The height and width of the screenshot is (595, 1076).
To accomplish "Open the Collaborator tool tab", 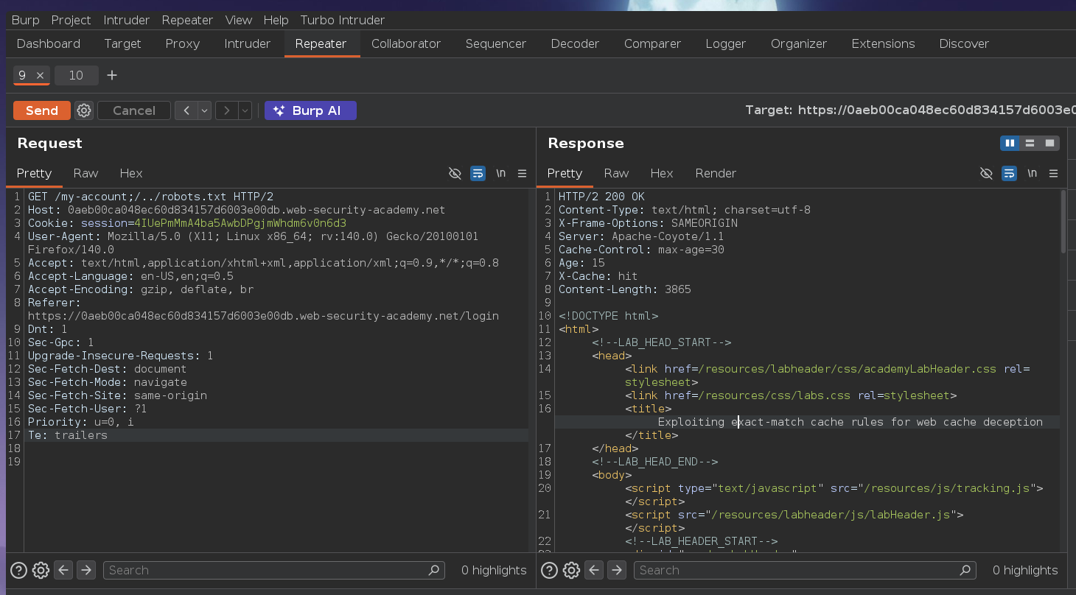I will [x=406, y=43].
